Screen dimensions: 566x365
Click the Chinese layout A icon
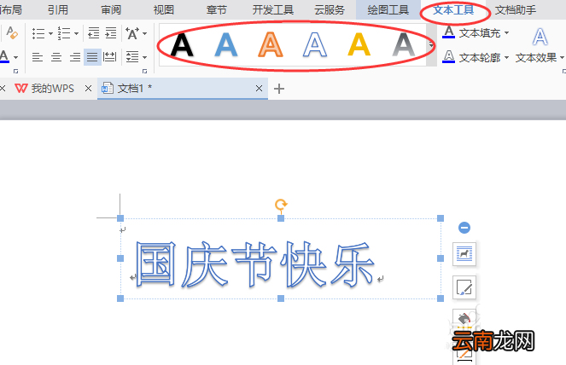click(x=131, y=33)
